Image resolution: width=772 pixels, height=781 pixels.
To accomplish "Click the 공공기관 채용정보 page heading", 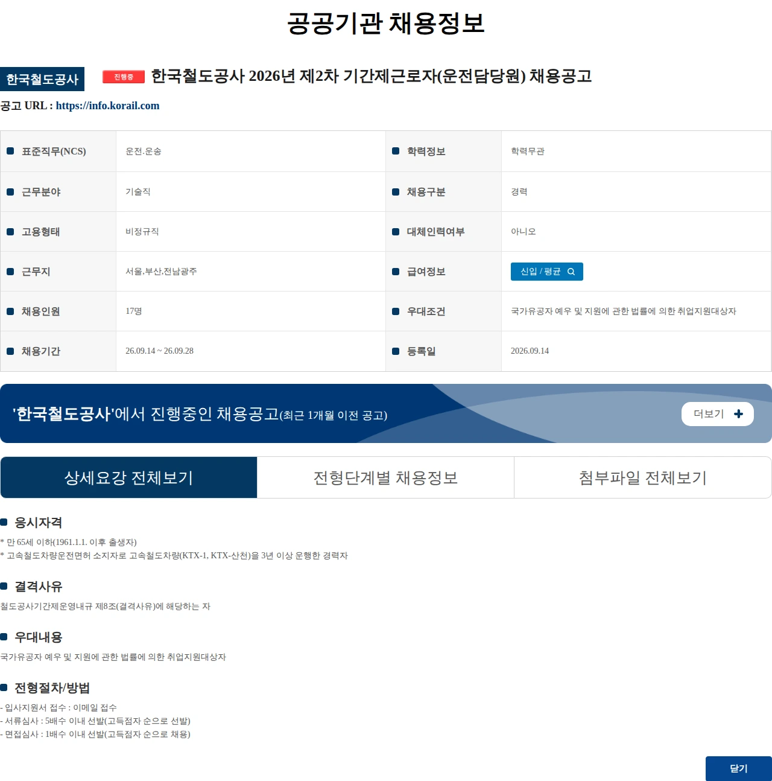I will pos(386,24).
